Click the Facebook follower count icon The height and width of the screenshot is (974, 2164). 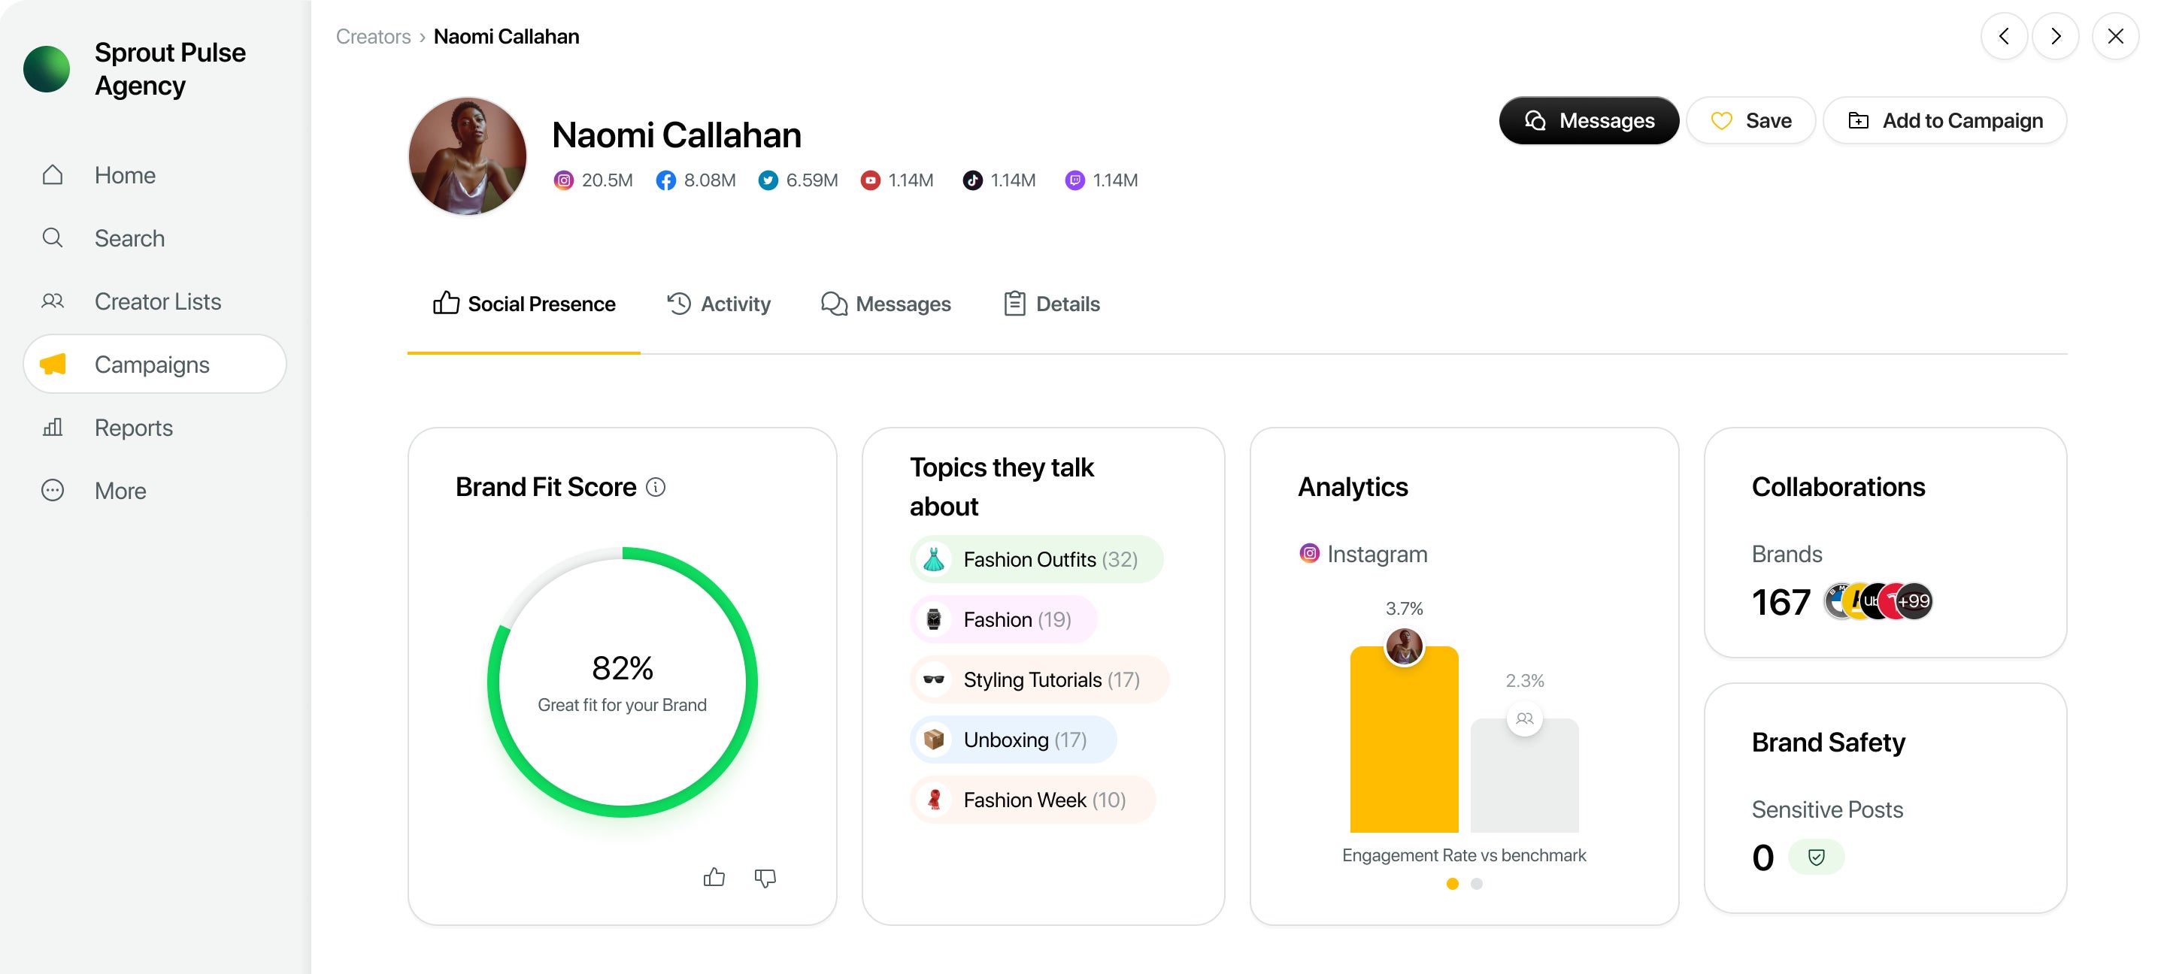click(x=665, y=180)
